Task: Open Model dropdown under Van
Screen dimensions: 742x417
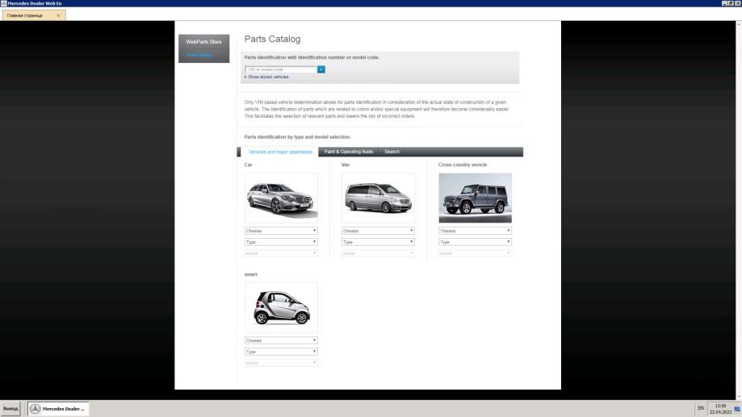Action: [378, 253]
